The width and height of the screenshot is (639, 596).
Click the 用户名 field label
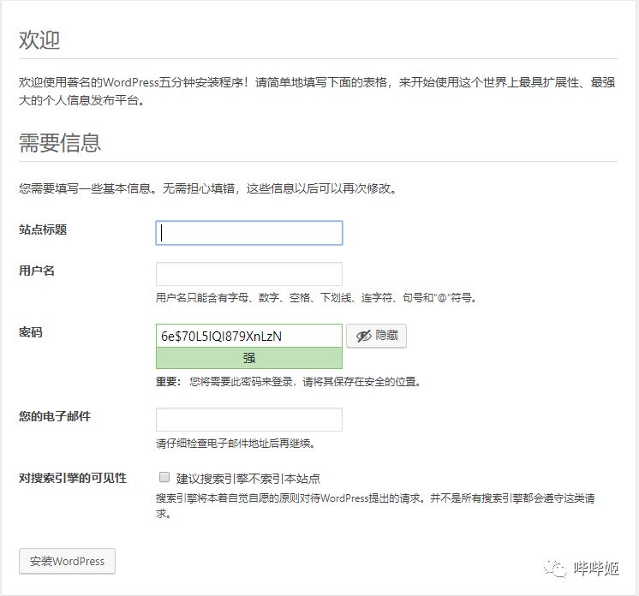37,271
